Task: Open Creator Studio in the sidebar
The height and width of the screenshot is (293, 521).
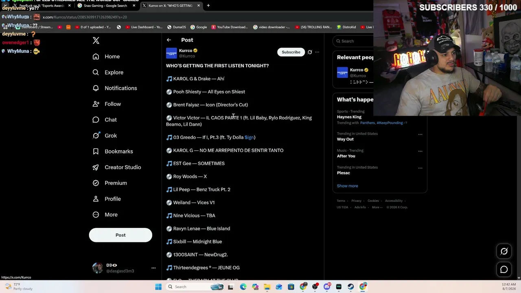Action: point(117,167)
